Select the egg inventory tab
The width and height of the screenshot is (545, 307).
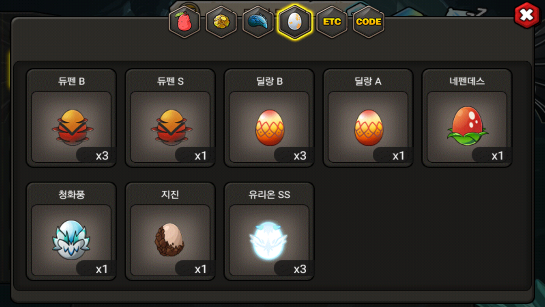click(295, 22)
